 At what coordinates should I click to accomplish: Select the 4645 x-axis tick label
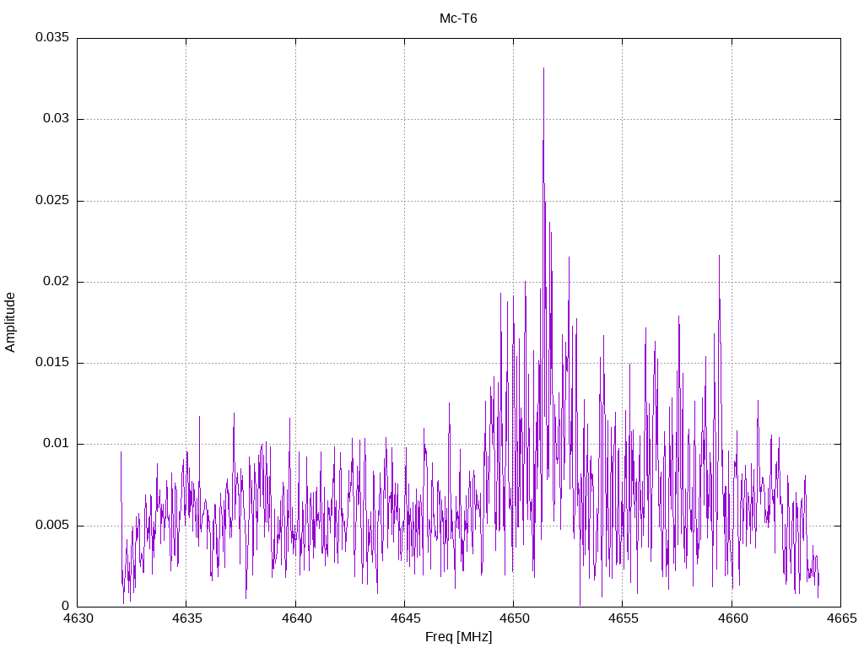(404, 618)
